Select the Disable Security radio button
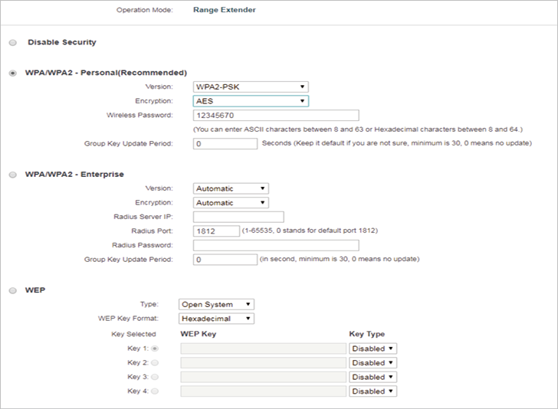This screenshot has height=409, width=558. tap(13, 43)
